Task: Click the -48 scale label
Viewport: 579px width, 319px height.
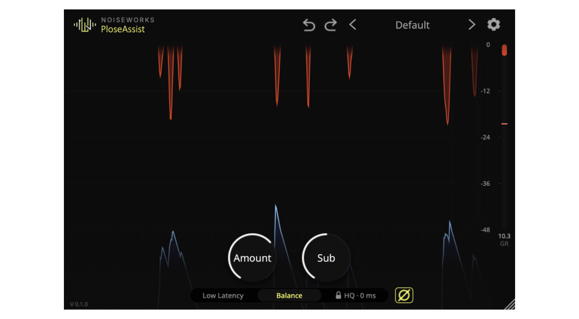Action: 485,230
